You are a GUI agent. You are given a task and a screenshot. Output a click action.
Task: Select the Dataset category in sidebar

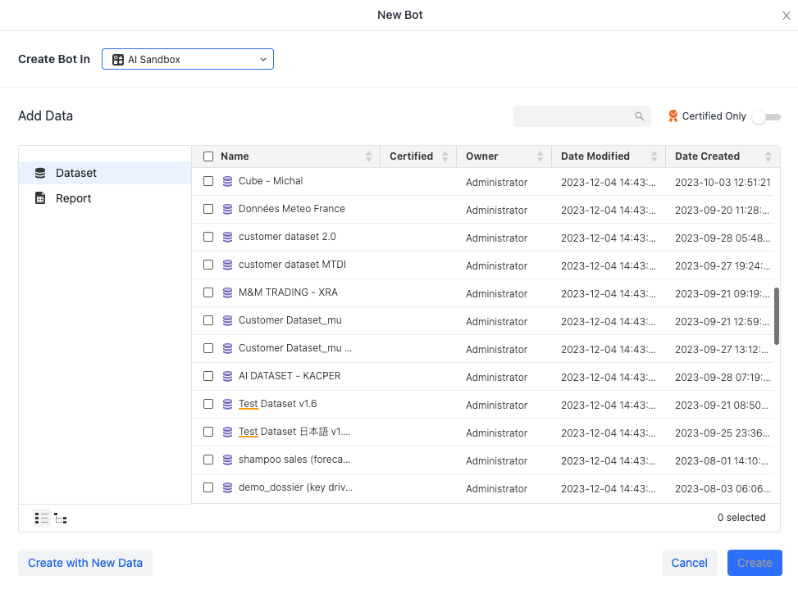(75, 173)
